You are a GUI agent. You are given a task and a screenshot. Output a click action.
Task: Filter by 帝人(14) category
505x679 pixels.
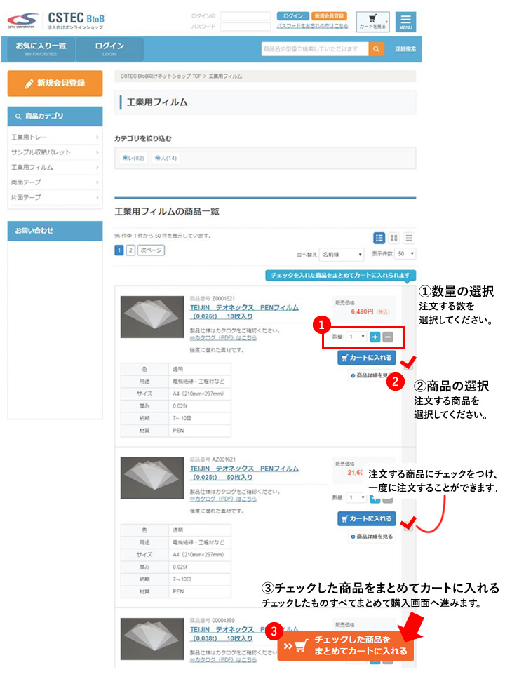pos(166,158)
